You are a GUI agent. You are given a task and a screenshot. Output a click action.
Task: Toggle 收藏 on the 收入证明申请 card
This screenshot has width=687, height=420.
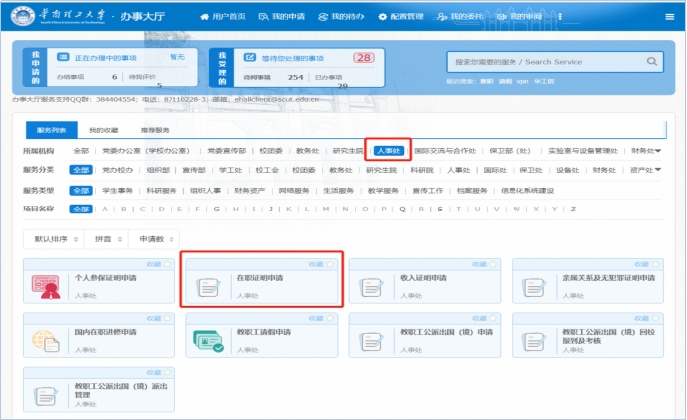click(485, 264)
